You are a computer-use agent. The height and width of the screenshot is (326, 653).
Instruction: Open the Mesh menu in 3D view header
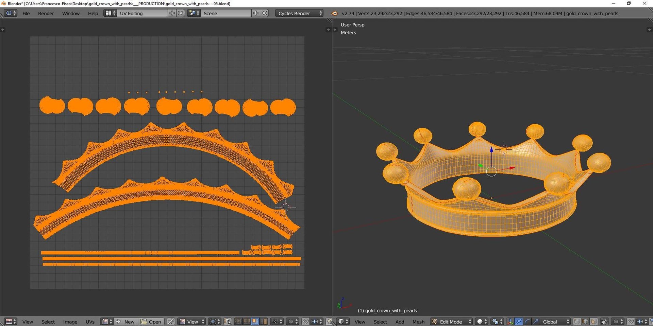pos(418,322)
